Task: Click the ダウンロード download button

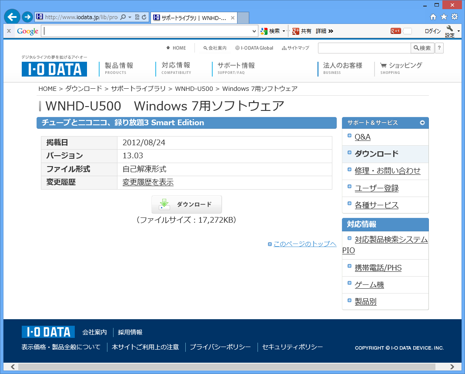Action: (x=187, y=204)
